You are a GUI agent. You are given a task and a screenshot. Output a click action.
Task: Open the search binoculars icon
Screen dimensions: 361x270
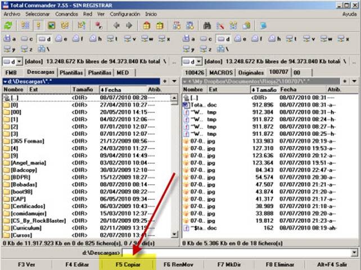pos(207,25)
